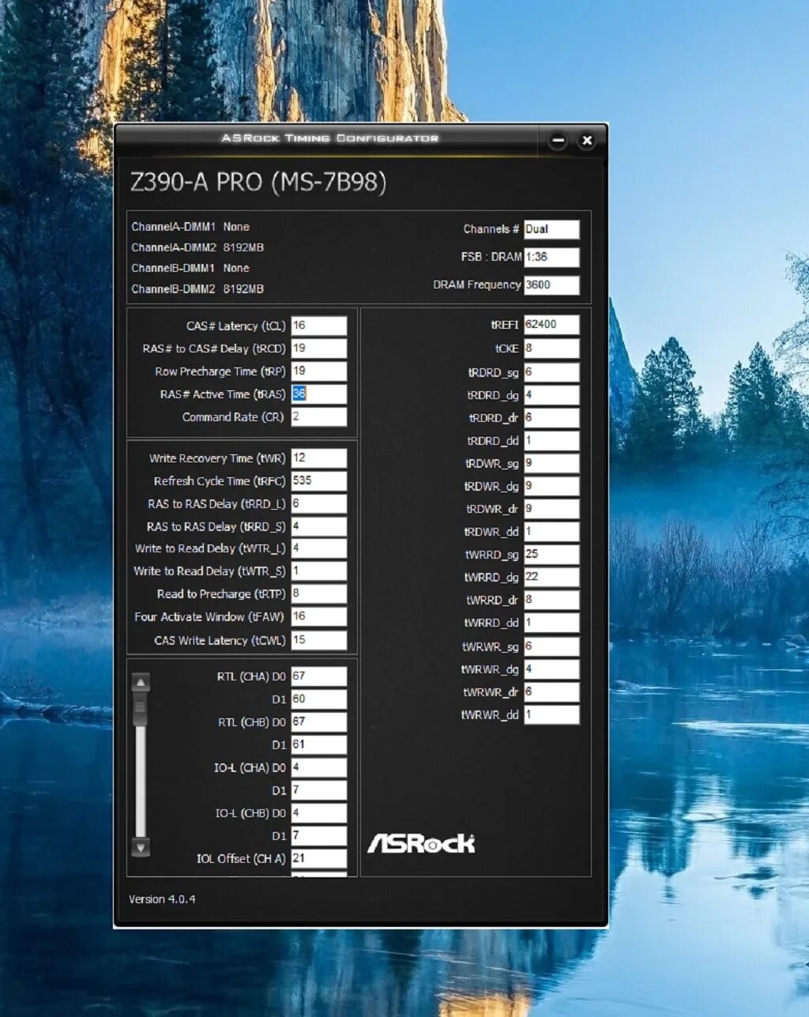Click the RTL (CHA) D1 field showing 60
Screen dimensions: 809x1017
point(319,699)
